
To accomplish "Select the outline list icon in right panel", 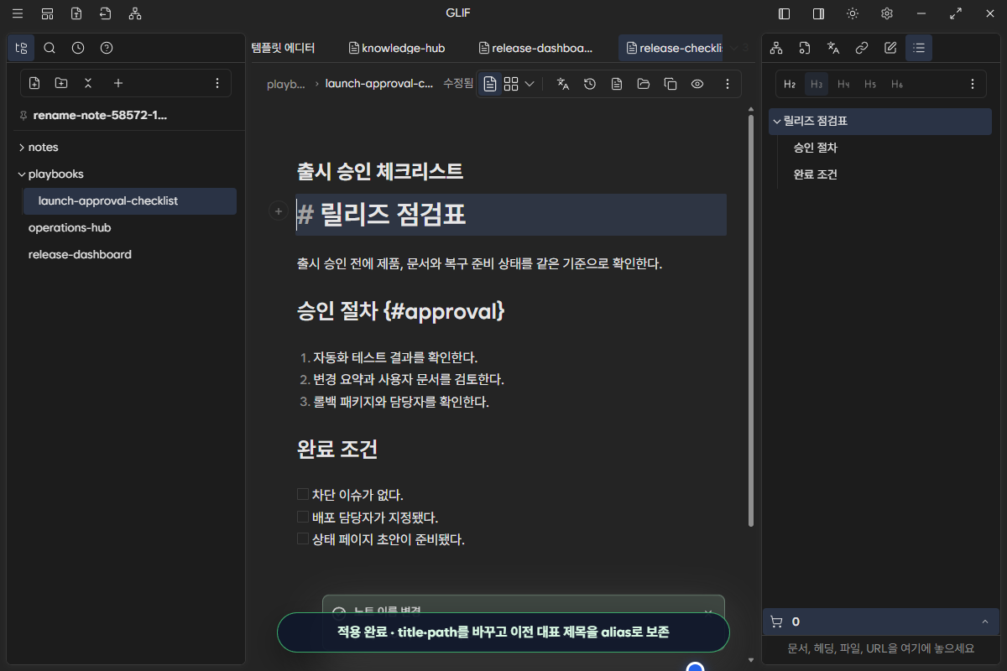I will point(919,48).
